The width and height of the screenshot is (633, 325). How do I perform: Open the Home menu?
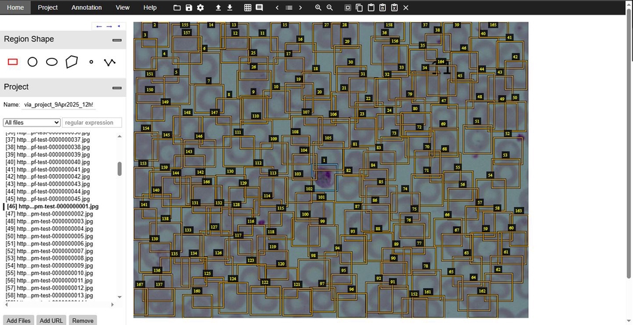point(15,7)
